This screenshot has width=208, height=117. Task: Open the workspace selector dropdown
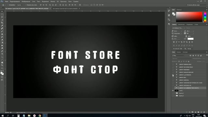[196, 5]
